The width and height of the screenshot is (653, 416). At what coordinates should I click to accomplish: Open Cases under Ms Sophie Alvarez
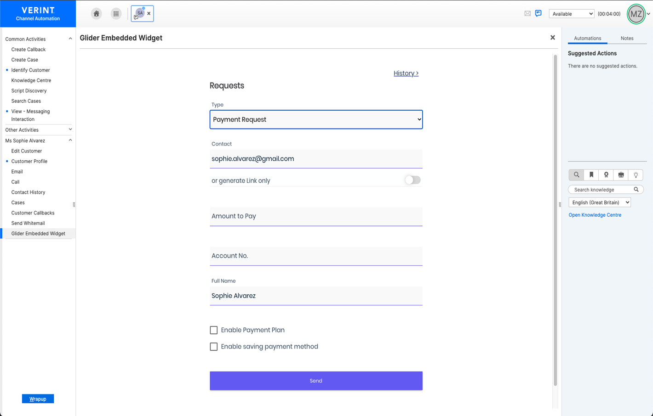18,202
